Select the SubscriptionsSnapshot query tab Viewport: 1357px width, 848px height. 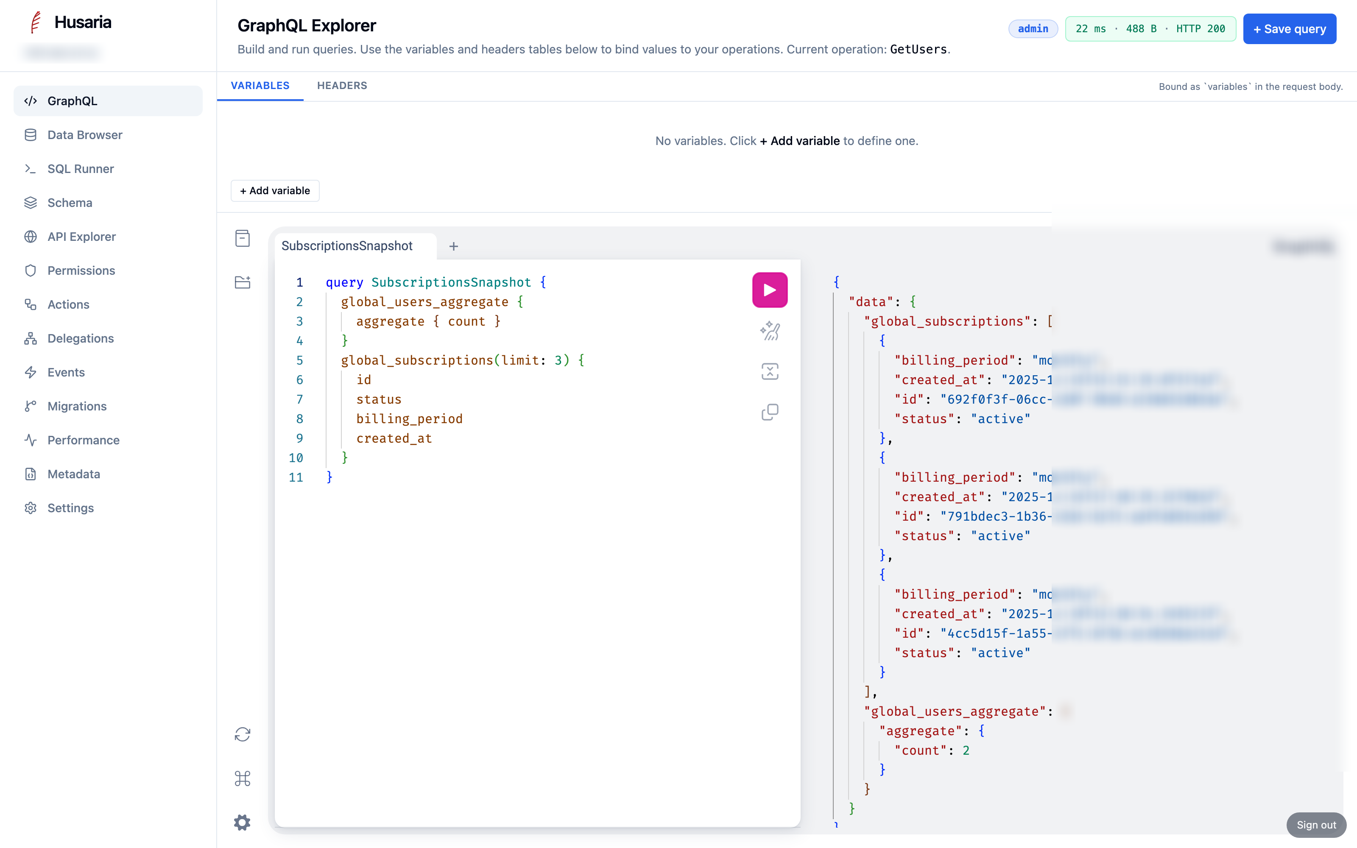(346, 245)
